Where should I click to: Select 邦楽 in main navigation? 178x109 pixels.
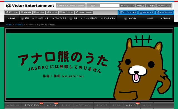(25, 18)
